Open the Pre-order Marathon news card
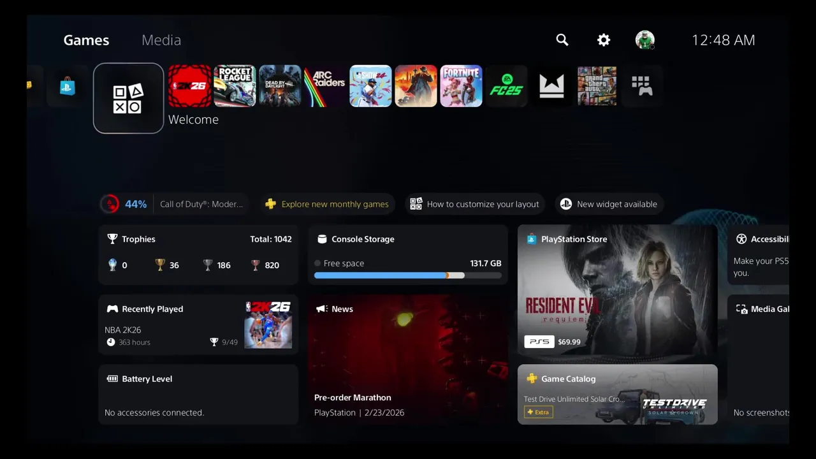This screenshot has width=816, height=459. 408,360
